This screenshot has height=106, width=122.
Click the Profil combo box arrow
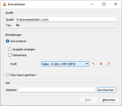pyautogui.click(x=87, y=64)
